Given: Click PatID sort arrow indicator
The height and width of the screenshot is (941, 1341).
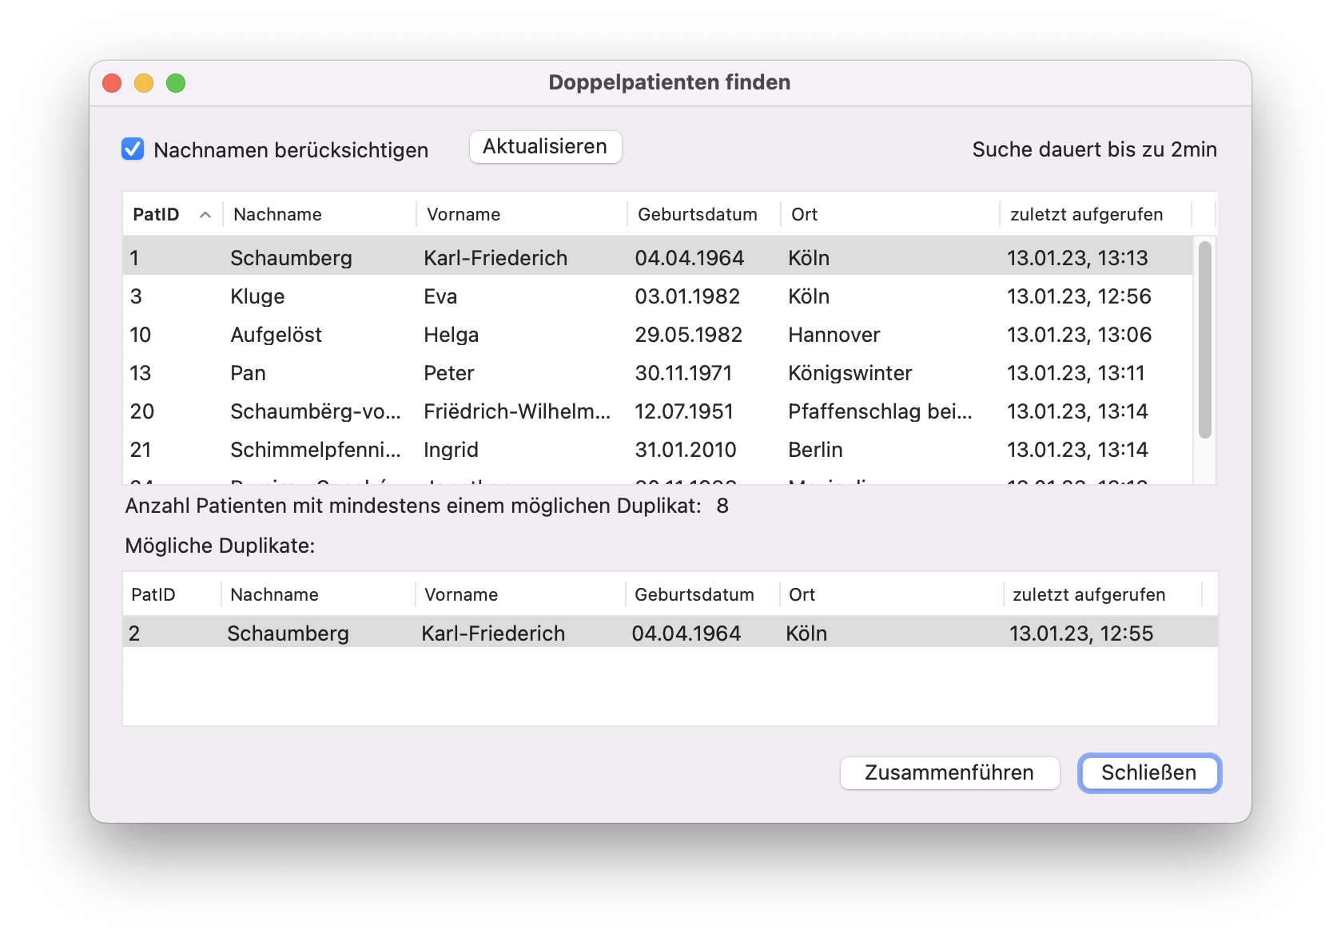Looking at the screenshot, I should click(205, 215).
